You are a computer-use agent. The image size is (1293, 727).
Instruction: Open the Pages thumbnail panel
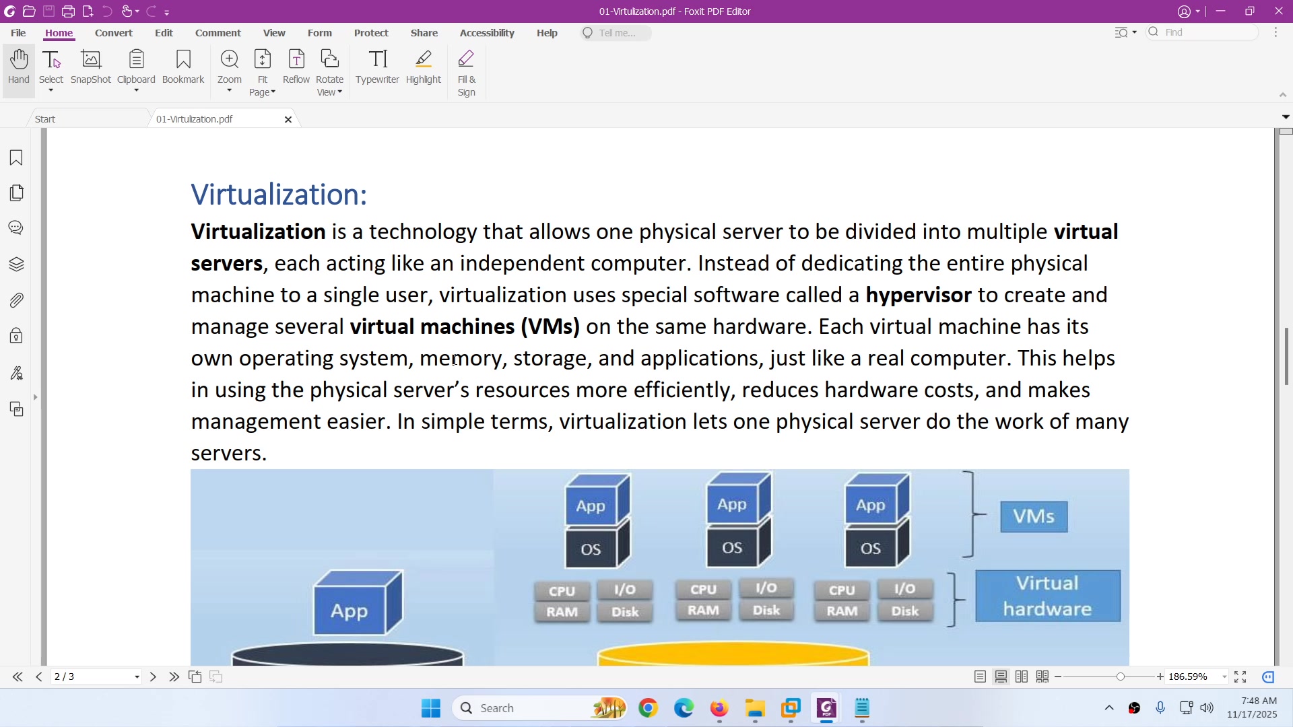tap(16, 193)
